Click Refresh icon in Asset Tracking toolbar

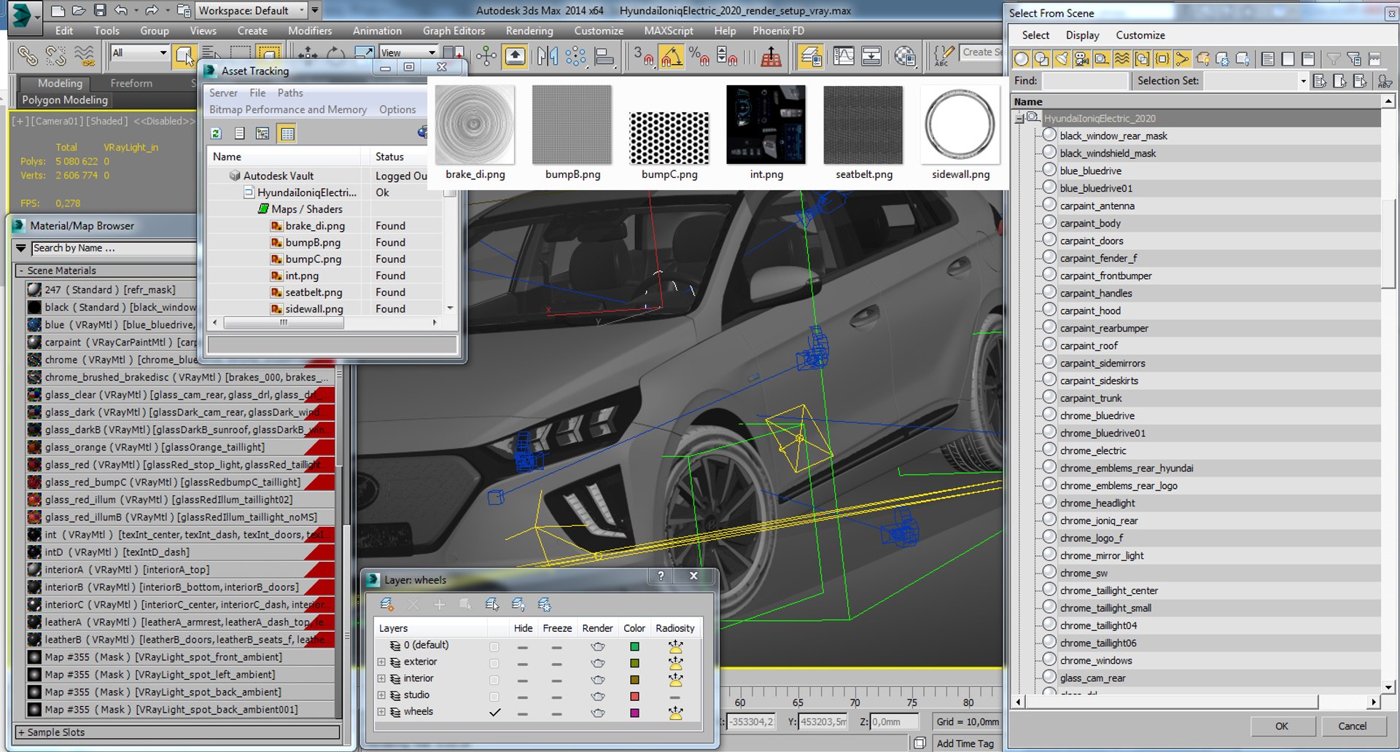click(216, 133)
